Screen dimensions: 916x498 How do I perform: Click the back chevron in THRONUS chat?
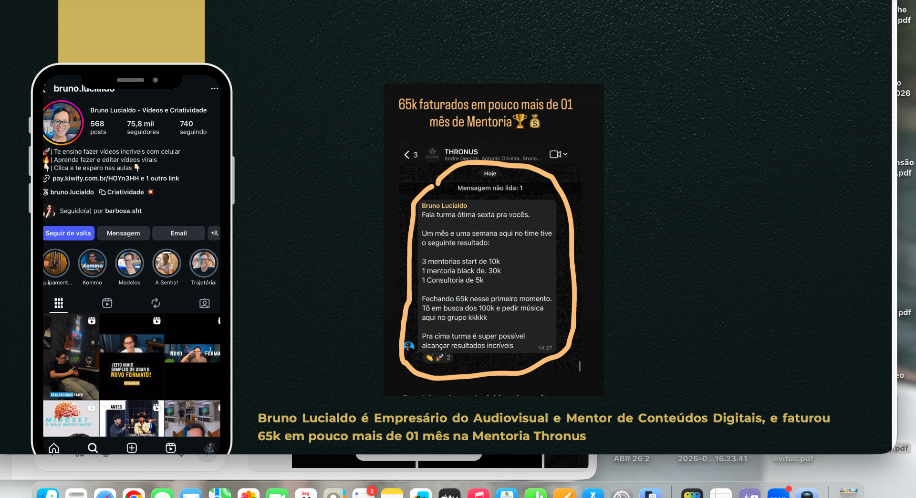(x=407, y=155)
